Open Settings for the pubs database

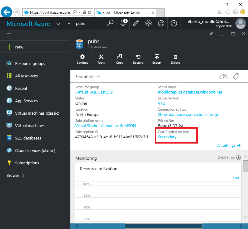(82, 59)
